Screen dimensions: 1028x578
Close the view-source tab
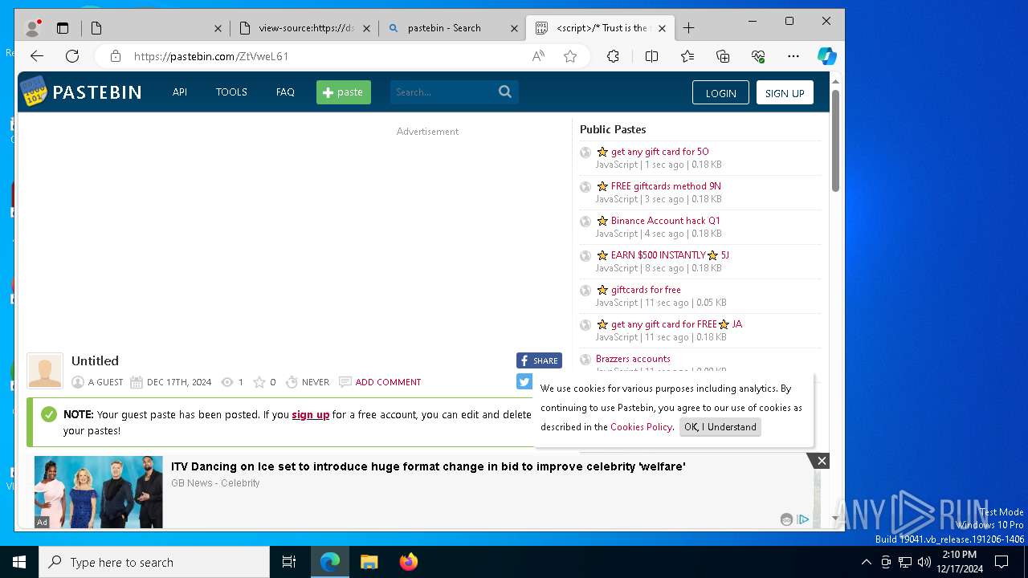click(x=366, y=28)
